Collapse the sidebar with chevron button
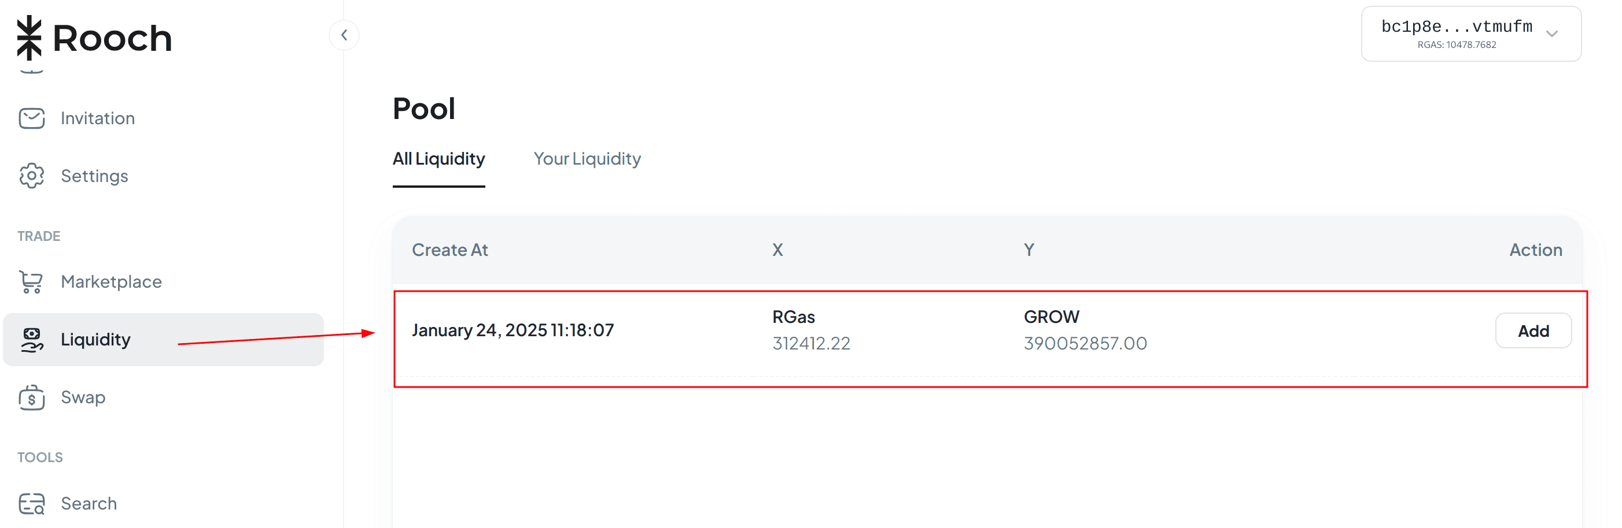This screenshot has width=1622, height=528. (x=344, y=35)
